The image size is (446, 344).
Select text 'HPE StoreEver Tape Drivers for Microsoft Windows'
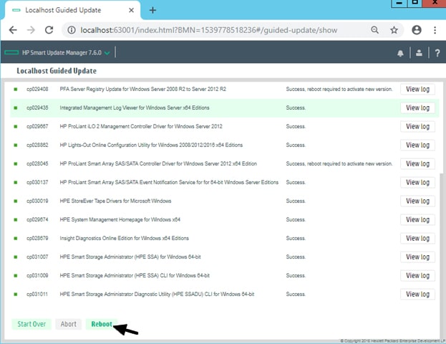tap(115, 201)
